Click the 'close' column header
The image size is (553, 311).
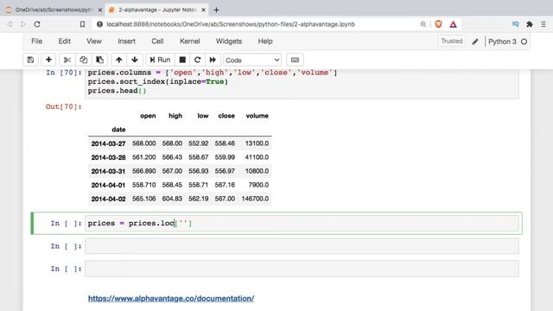(x=226, y=116)
